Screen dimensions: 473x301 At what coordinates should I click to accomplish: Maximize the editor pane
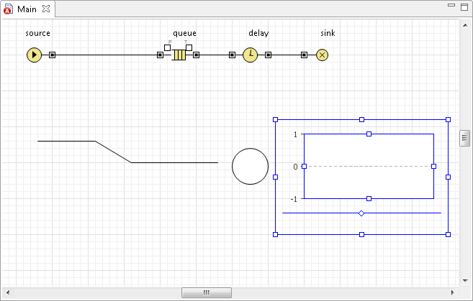[464, 7]
